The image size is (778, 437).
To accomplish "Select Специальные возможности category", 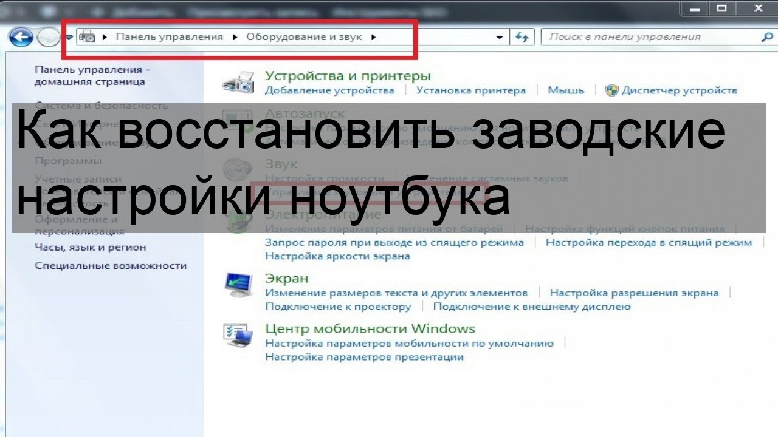I will coord(111,265).
